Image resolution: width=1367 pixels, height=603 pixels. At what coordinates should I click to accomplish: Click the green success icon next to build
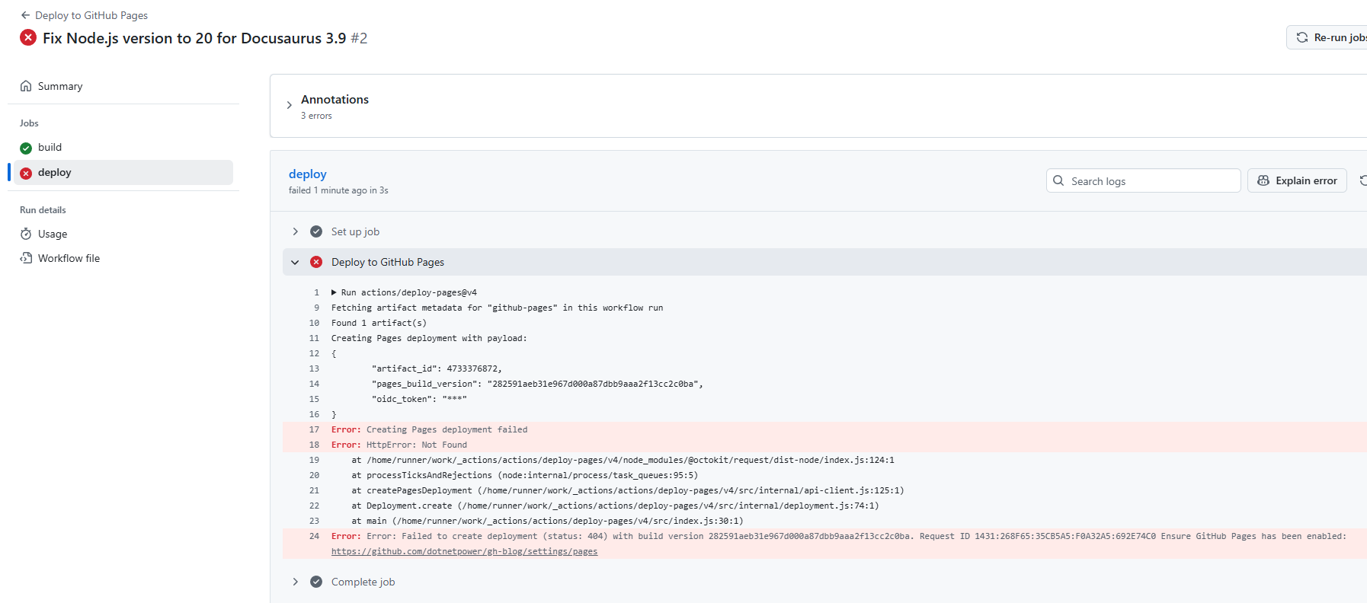click(26, 148)
